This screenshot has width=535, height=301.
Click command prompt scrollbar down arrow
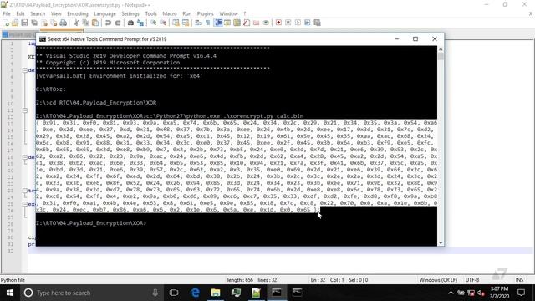click(441, 242)
